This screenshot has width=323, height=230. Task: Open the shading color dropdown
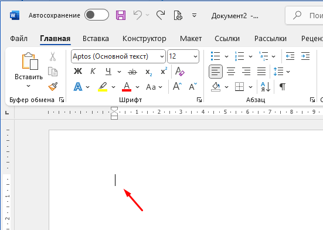pos(226,87)
